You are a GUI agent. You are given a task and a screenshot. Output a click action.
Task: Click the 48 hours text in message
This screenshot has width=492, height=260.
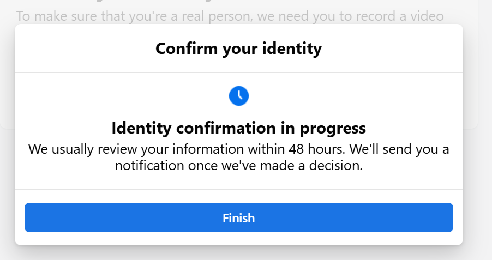(x=317, y=149)
